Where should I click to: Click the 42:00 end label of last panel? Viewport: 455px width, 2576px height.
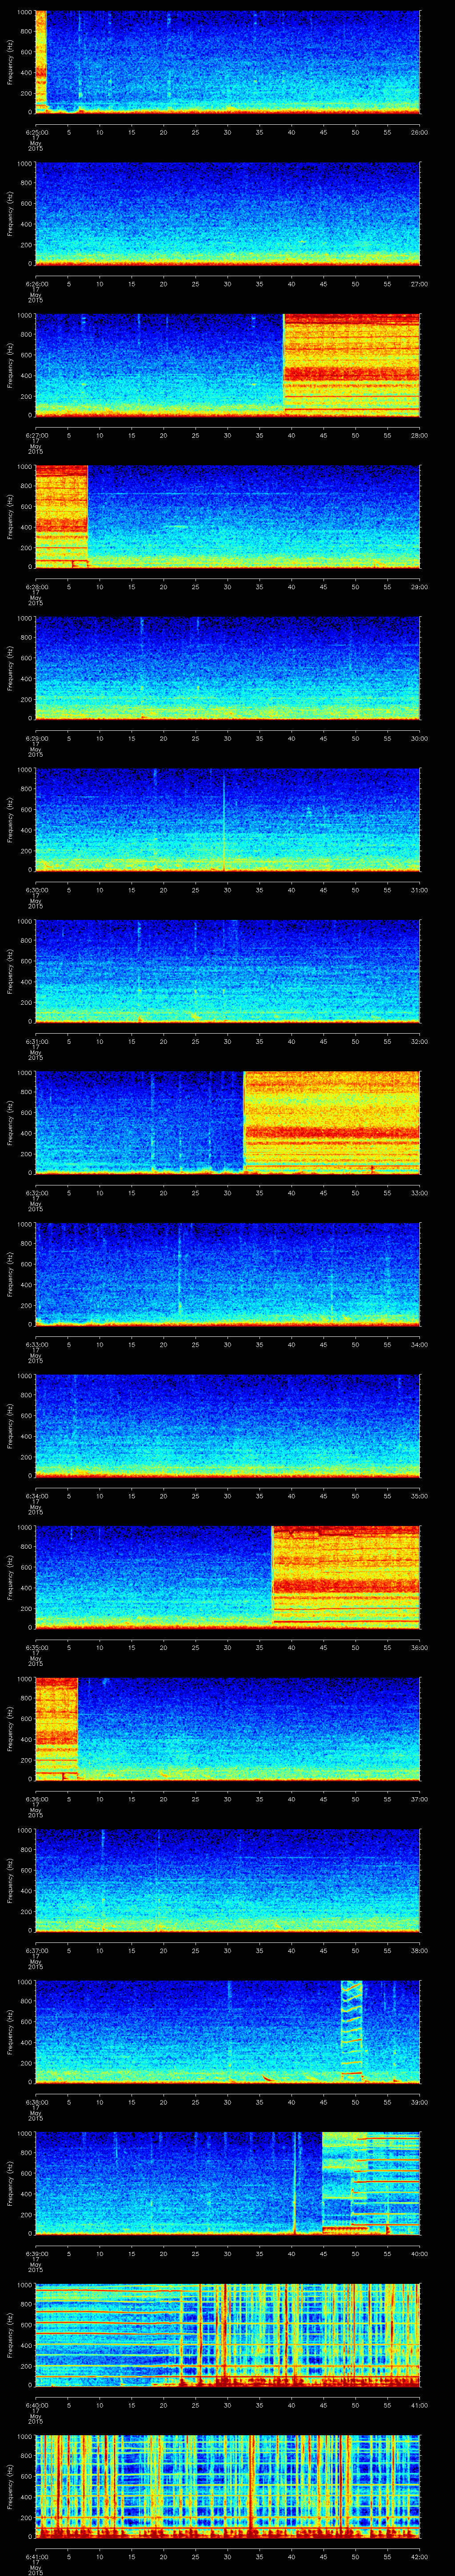click(x=420, y=2557)
